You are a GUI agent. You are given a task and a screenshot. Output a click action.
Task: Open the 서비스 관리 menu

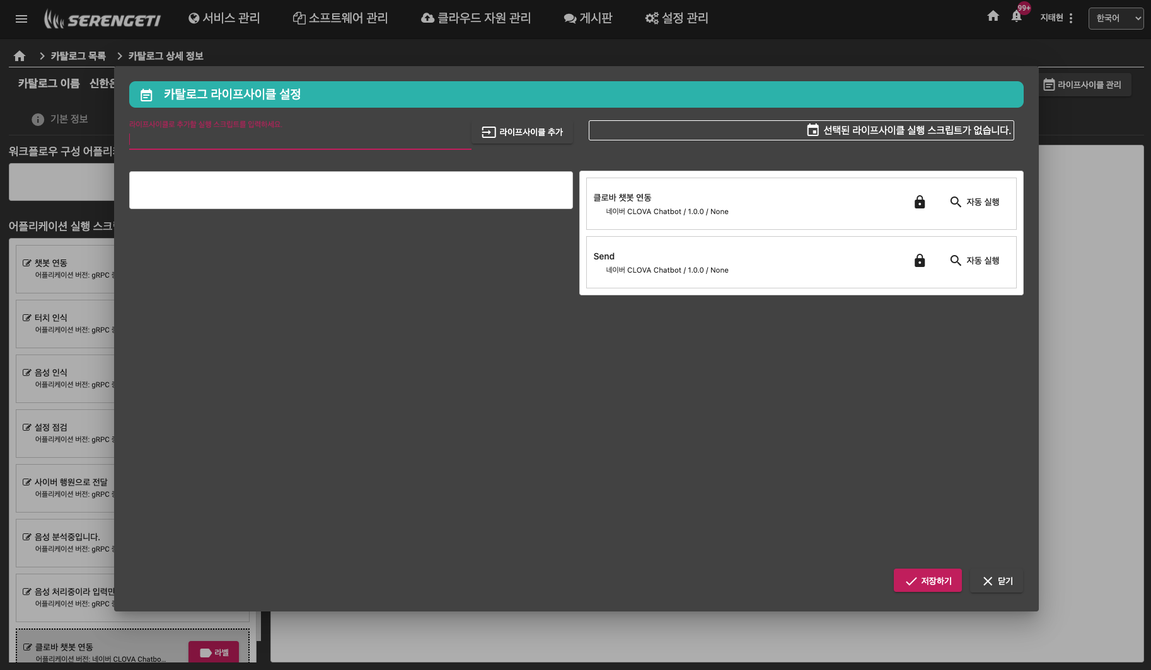(224, 18)
